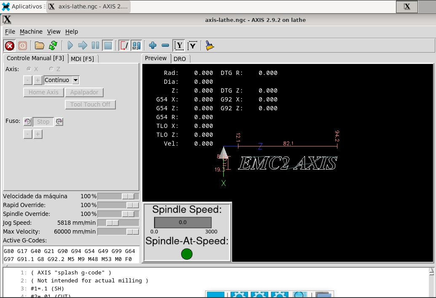Screen dimensions: 436x298
Task: Click the EMC2 AXIS toolpath preview
Action: point(288,163)
